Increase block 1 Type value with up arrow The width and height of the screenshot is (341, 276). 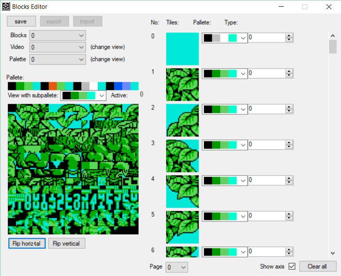coord(289,71)
